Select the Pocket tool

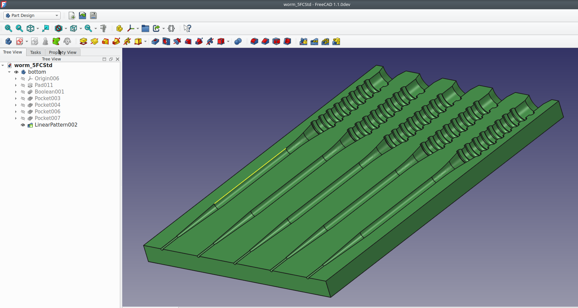(155, 41)
